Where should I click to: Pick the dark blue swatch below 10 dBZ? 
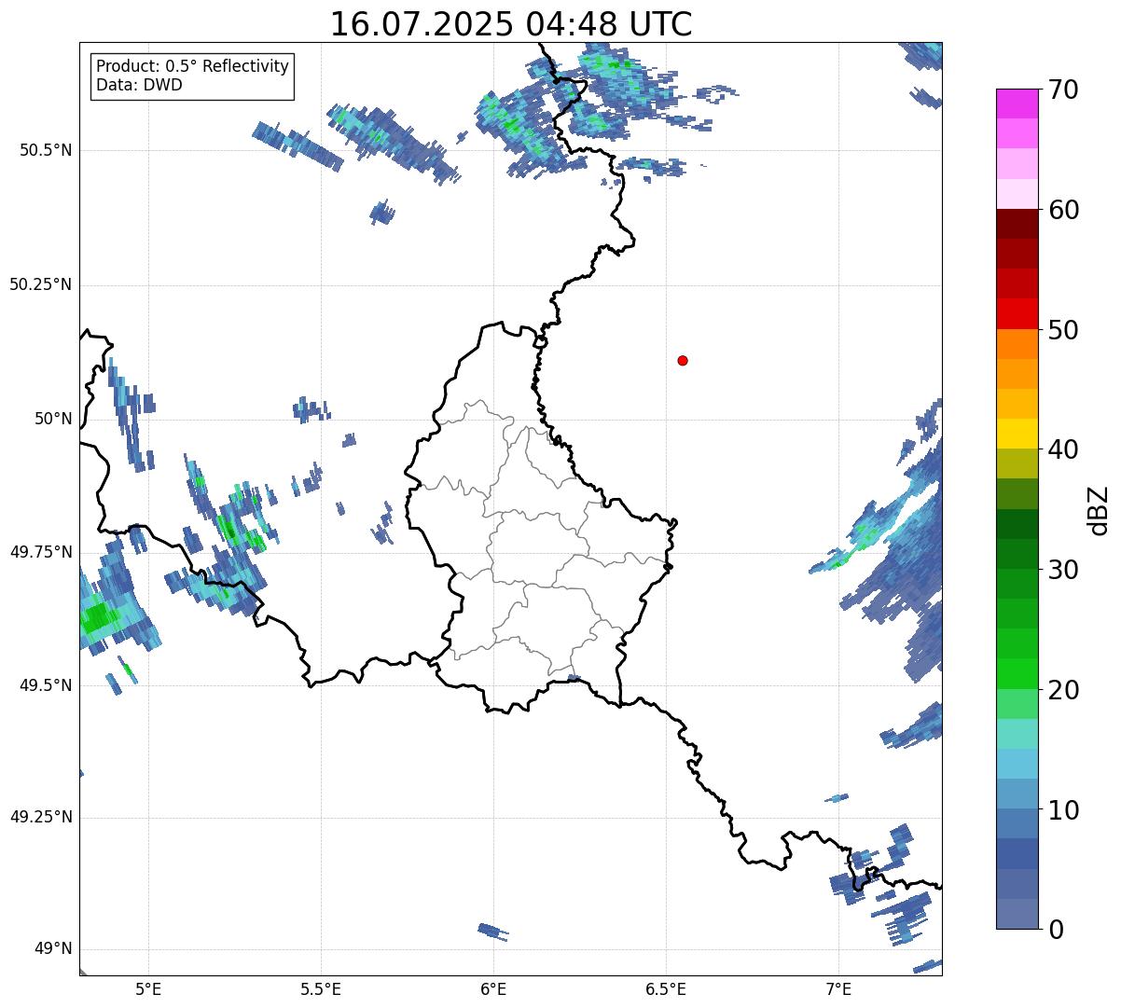[x=1017, y=854]
